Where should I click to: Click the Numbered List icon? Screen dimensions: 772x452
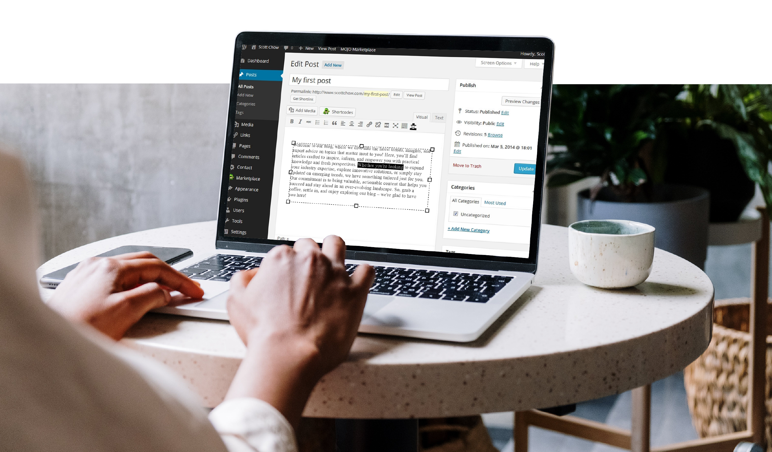326,124
